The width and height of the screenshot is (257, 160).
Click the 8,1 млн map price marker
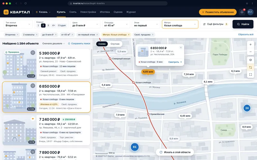tap(208, 82)
